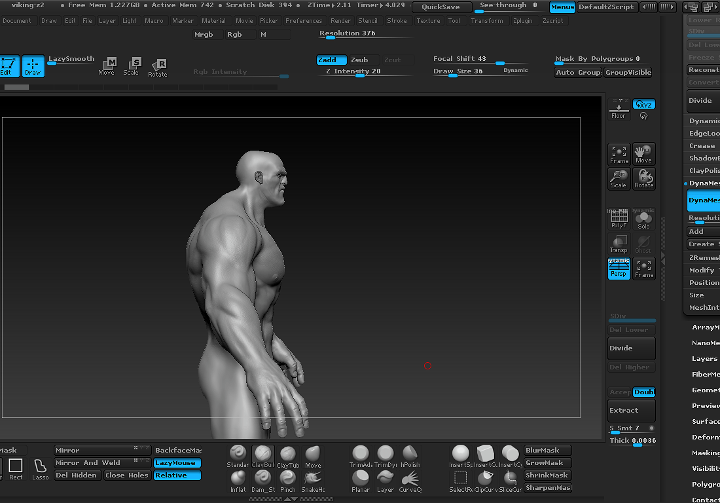Screen dimensions: 720x503
Task: Toggle Transp transparency mode
Action: coord(619,244)
